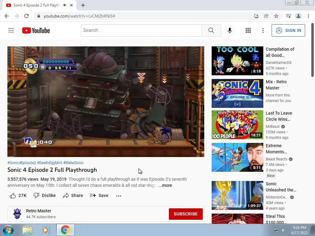This screenshot has width=315, height=236.
Task: Reload the page with the refresh icon
Action: point(26,16)
